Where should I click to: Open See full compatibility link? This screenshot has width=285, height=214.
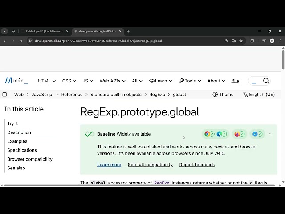(150, 165)
